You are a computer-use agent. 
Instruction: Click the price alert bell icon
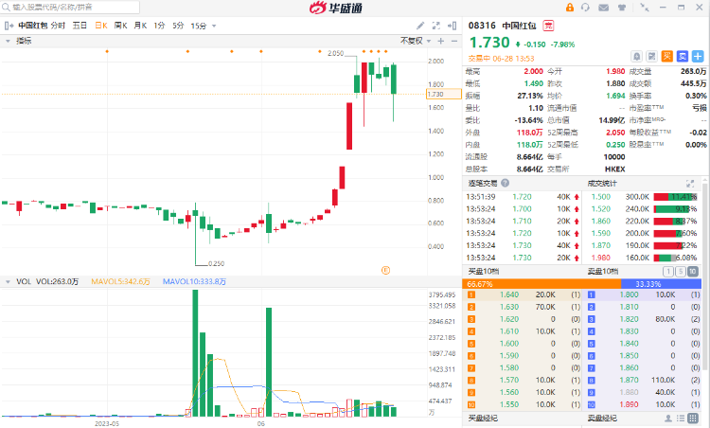coord(637,56)
